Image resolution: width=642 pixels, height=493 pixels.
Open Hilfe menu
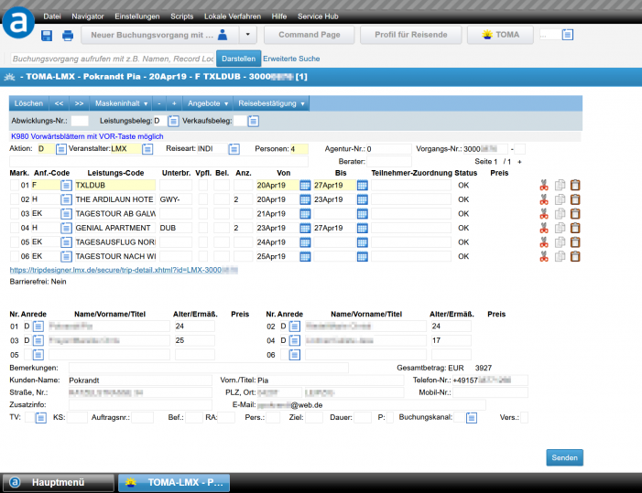coord(278,16)
